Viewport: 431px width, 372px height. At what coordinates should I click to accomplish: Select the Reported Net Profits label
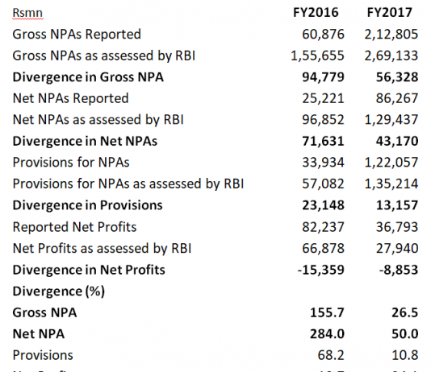click(74, 227)
